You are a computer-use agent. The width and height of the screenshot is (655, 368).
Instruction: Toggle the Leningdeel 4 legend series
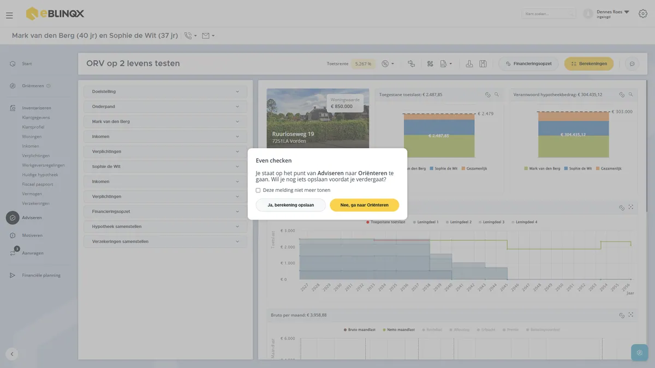pyautogui.click(x=525, y=222)
